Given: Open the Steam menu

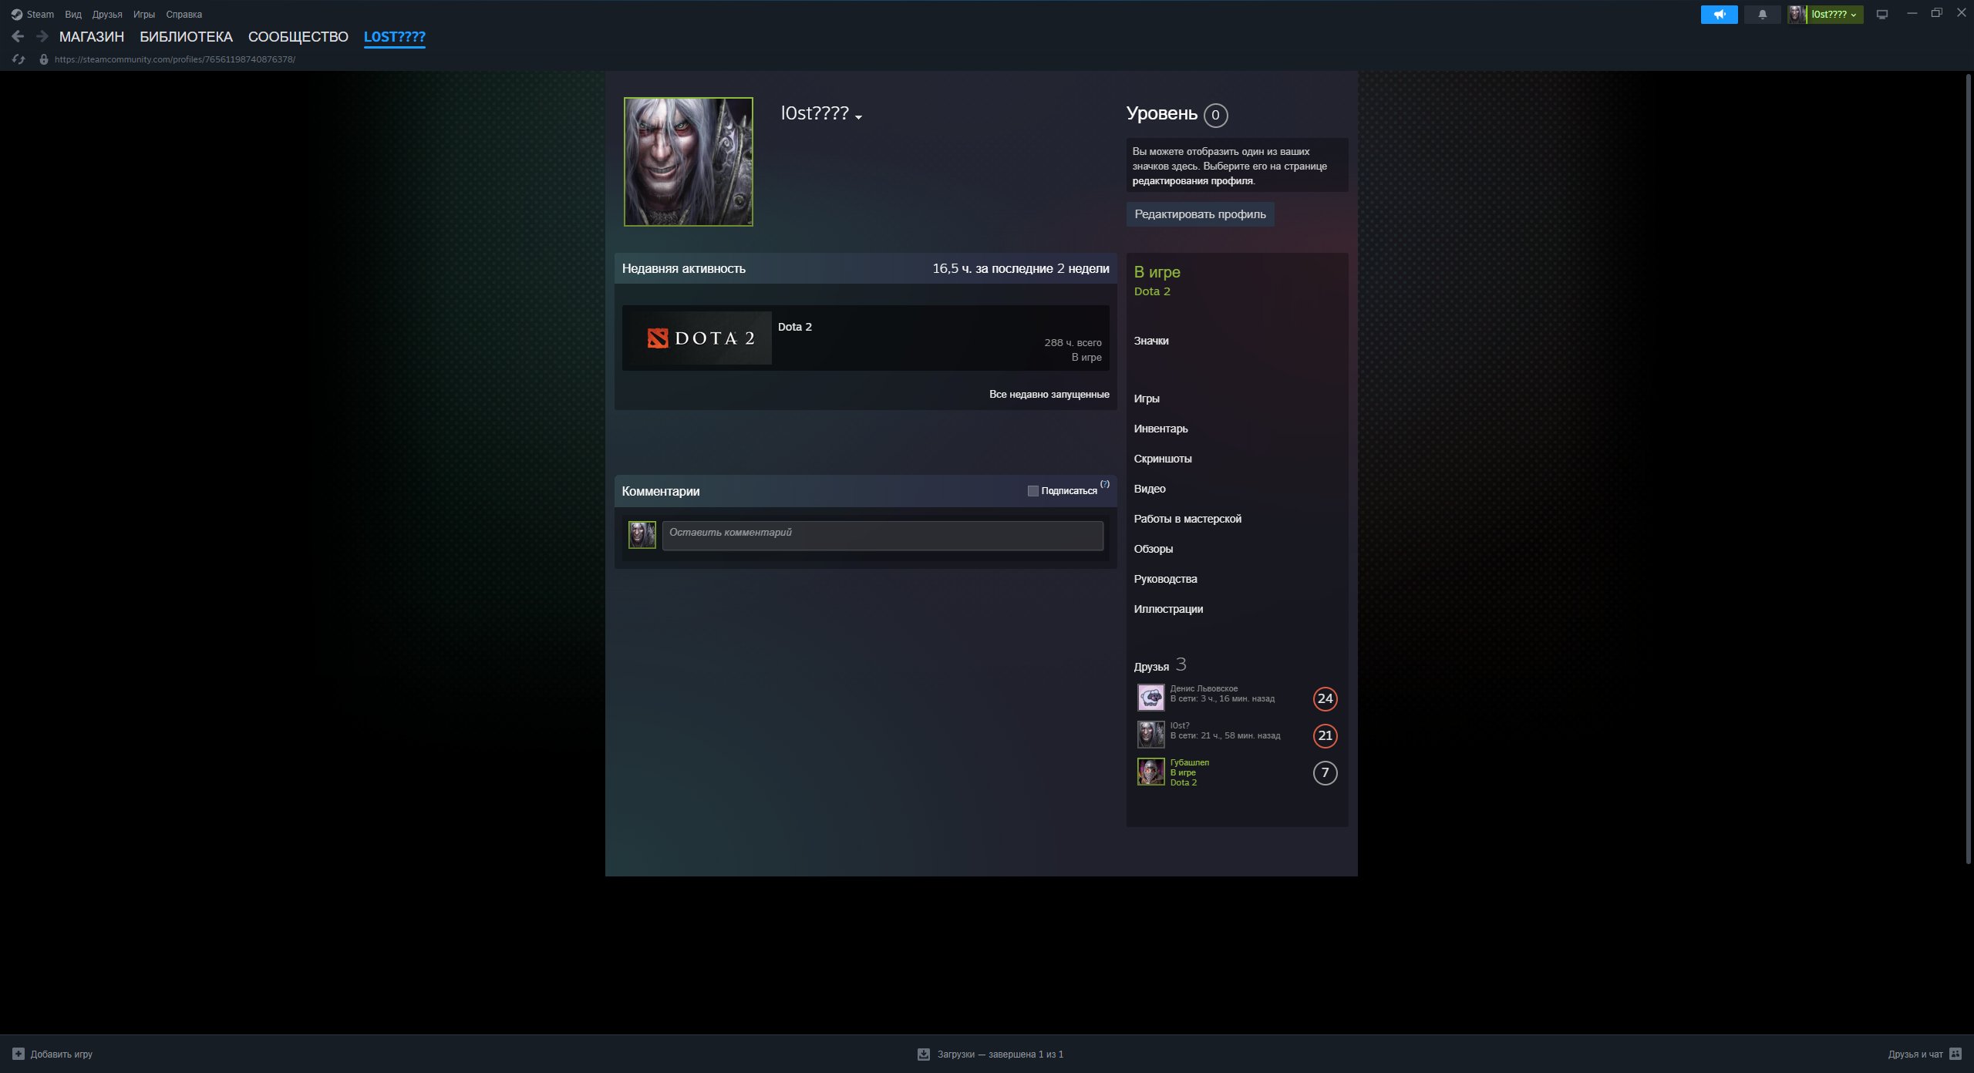Looking at the screenshot, I should coord(40,15).
